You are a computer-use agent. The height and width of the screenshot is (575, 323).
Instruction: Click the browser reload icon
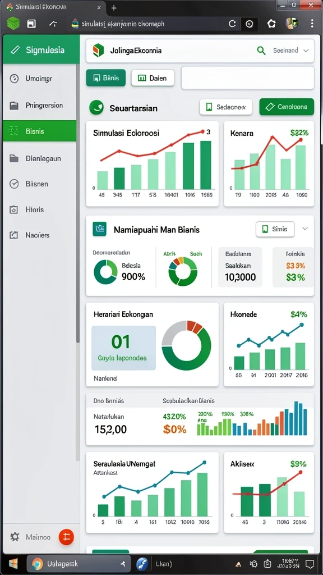pyautogui.click(x=232, y=24)
